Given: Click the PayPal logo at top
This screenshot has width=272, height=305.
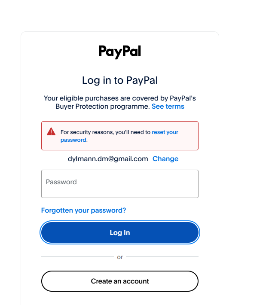Looking at the screenshot, I should (120, 52).
